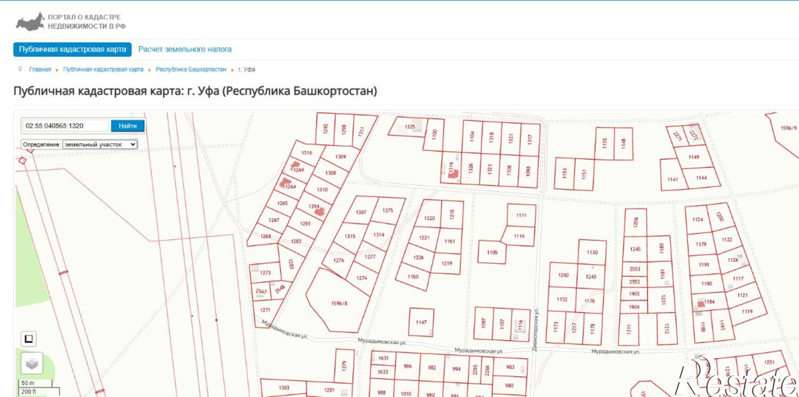Click the 'Найти' search button
Screen dimensions: 799x397
point(127,126)
